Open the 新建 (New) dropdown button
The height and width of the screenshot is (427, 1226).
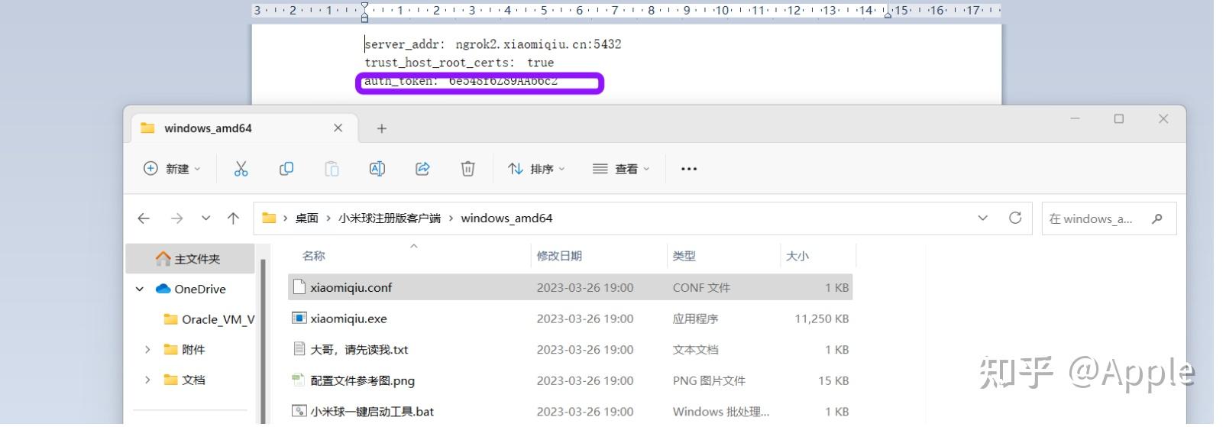pyautogui.click(x=172, y=169)
